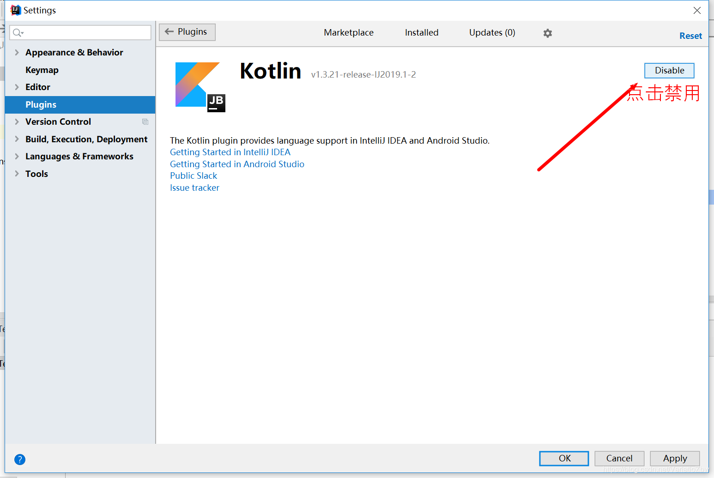Click the plugins settings gear icon
The image size is (714, 478).
(x=548, y=33)
